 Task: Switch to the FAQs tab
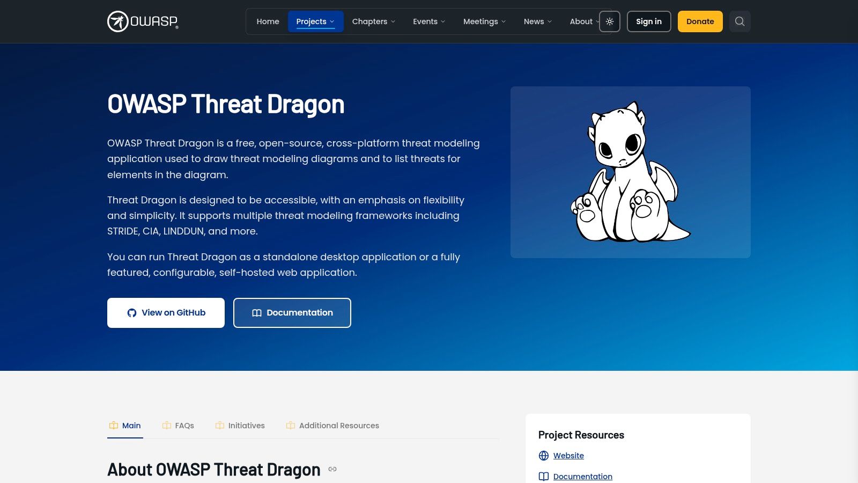(x=178, y=426)
